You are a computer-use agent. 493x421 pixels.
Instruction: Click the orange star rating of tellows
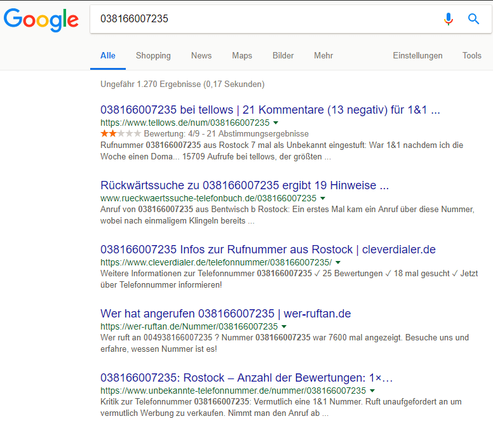tap(121, 133)
